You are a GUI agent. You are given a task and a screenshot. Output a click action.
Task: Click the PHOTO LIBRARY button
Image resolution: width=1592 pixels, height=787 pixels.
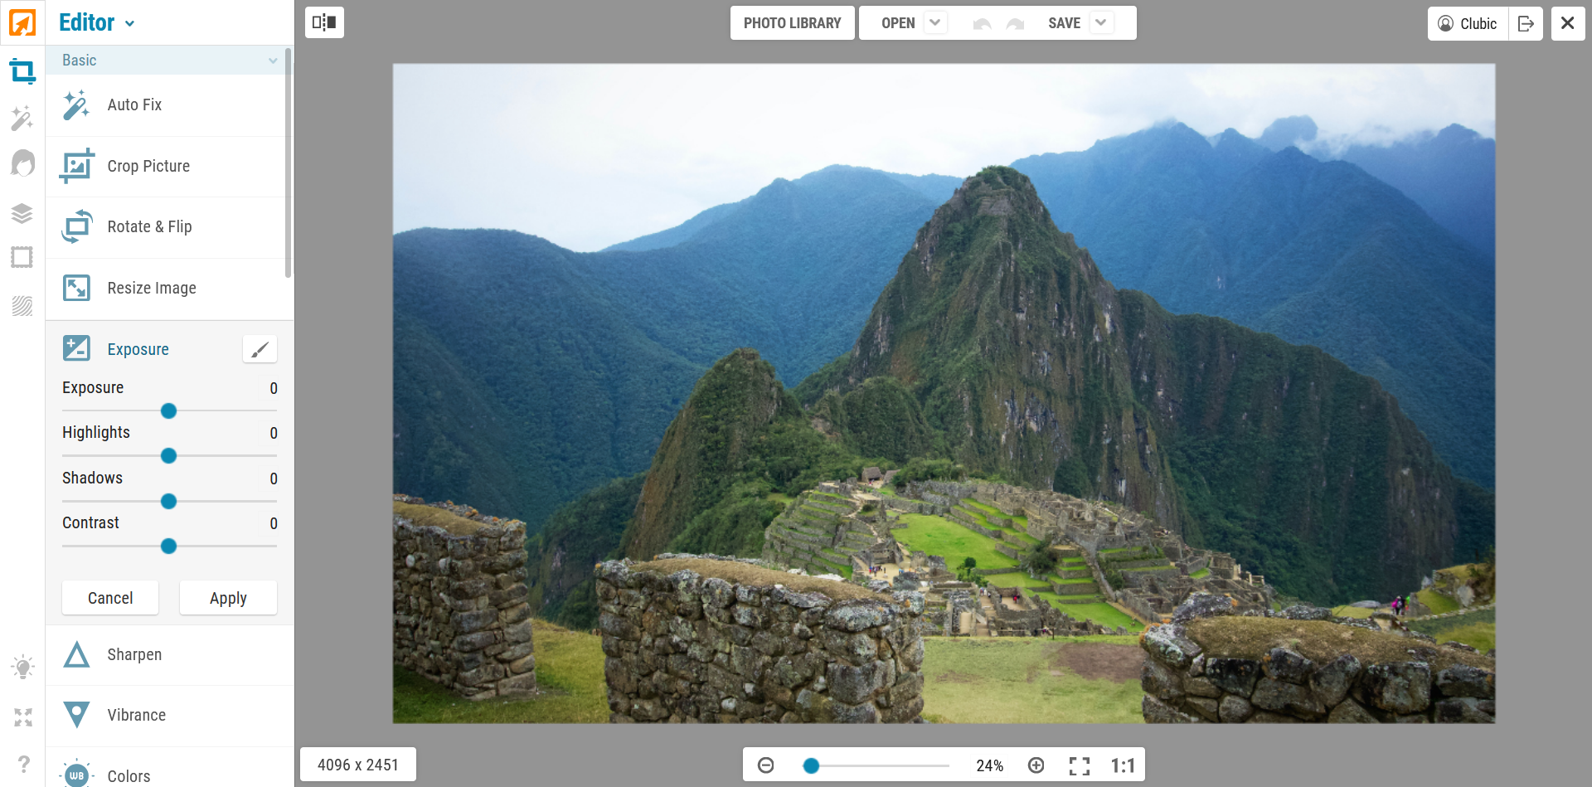pos(792,23)
